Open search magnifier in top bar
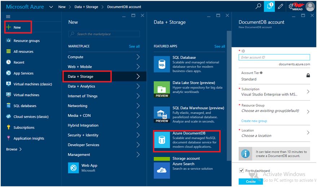 [258, 6]
